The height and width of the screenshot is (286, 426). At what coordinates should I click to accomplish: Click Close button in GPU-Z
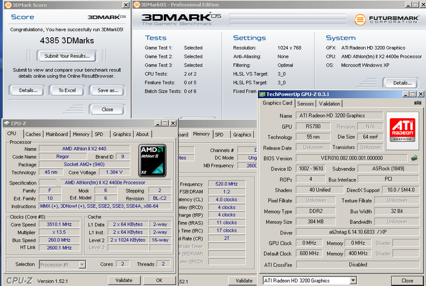coord(407,281)
